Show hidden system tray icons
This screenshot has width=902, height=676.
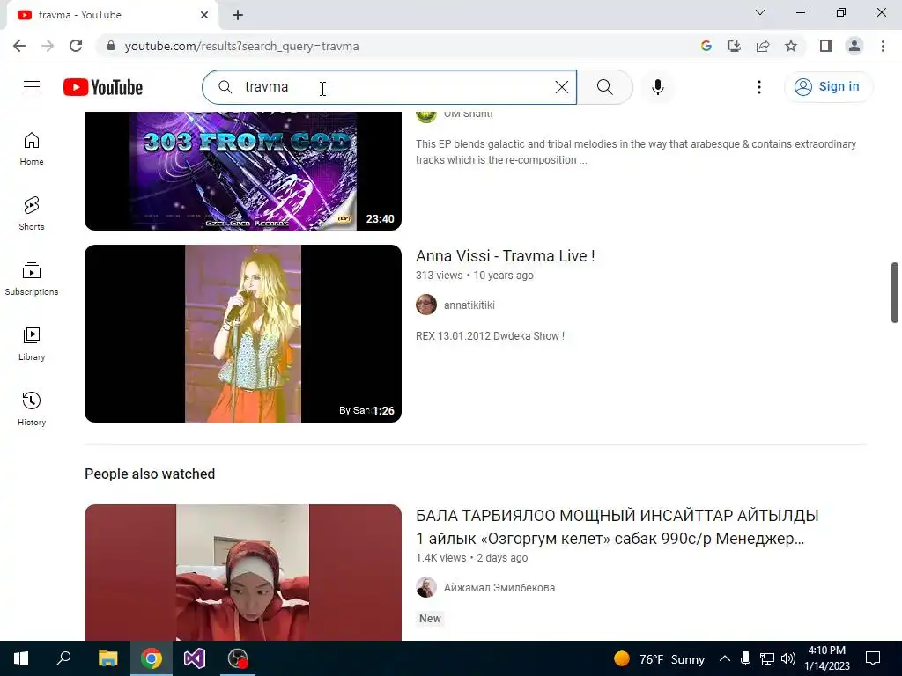point(725,658)
